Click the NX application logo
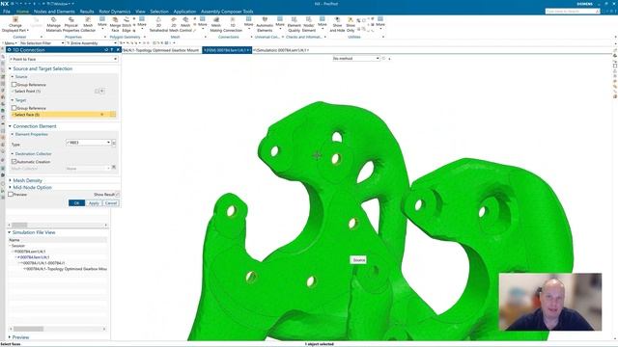618x347 pixels. 4,4
